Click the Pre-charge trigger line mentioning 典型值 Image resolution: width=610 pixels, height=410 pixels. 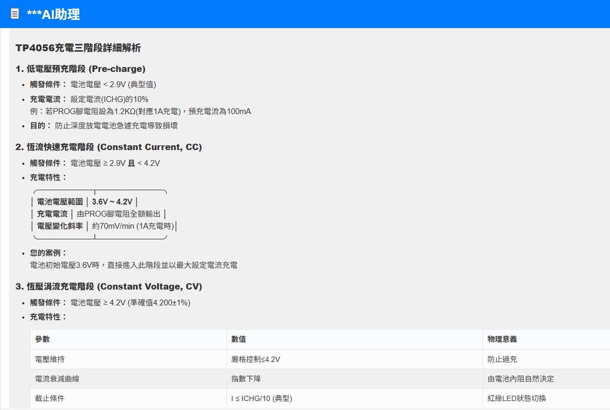point(113,85)
